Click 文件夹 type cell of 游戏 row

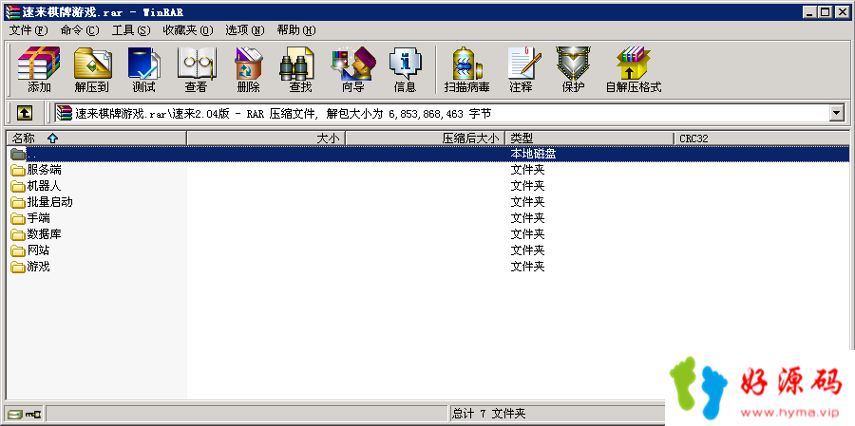(x=528, y=267)
